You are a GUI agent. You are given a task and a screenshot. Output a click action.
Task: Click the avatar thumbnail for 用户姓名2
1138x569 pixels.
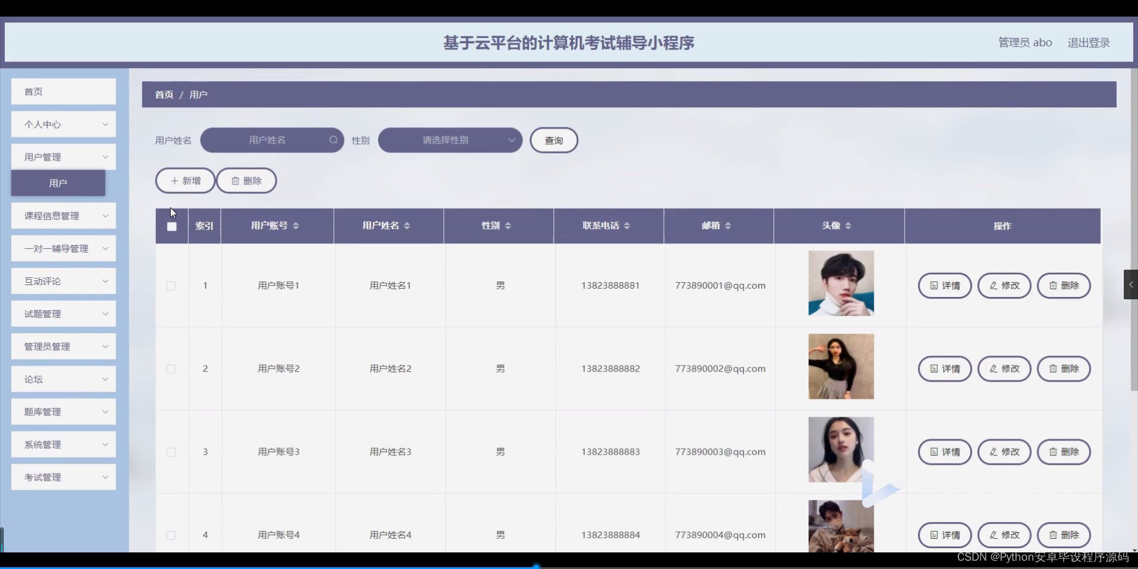pos(840,366)
